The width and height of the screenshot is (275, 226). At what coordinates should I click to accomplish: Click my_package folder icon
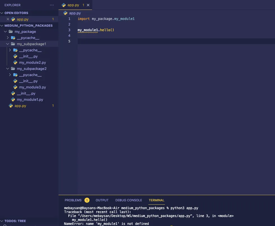[x=11, y=31]
